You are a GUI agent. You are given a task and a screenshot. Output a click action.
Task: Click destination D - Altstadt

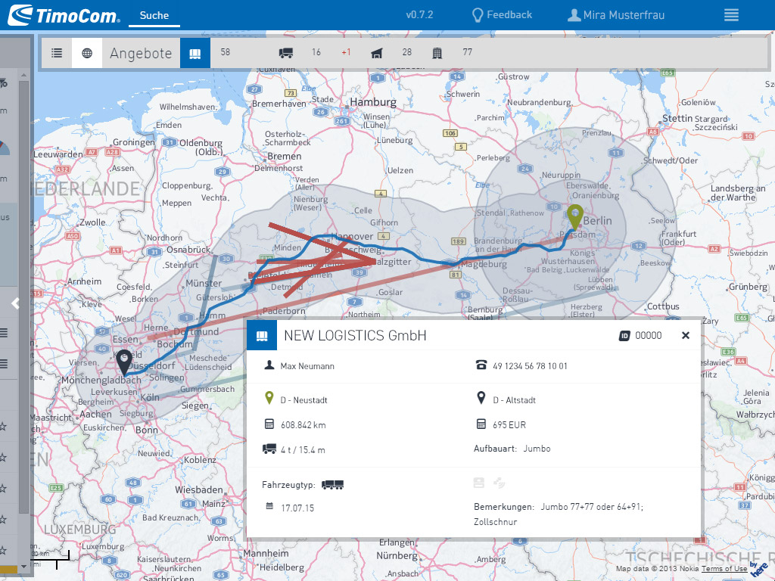tap(515, 400)
